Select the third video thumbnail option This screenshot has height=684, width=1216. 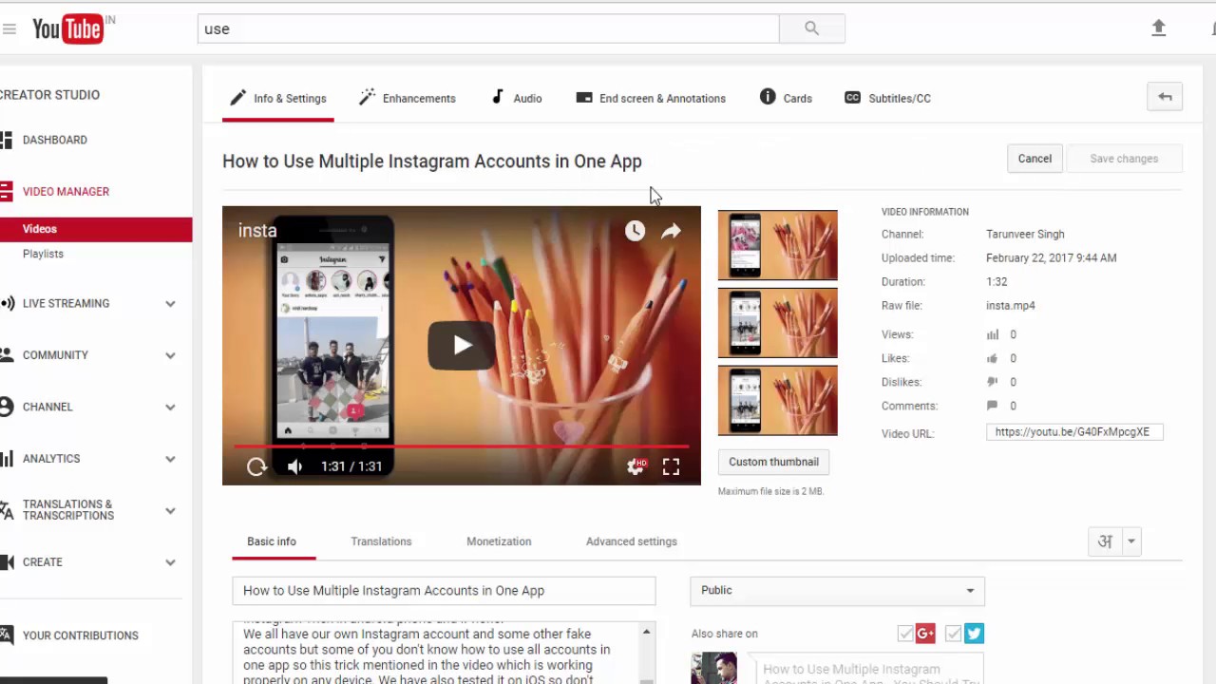tap(778, 401)
